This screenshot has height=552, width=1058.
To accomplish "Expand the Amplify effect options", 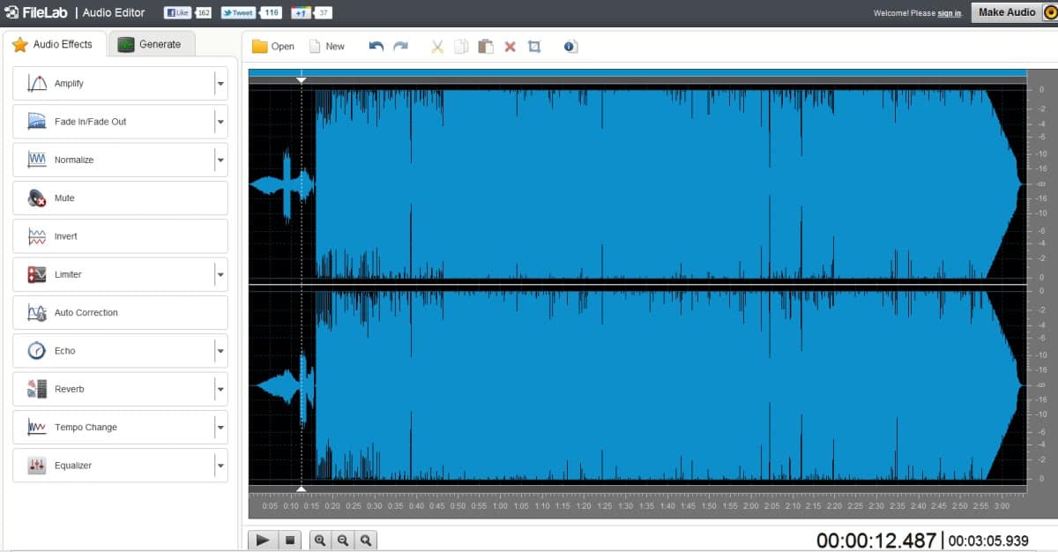I will tap(220, 83).
